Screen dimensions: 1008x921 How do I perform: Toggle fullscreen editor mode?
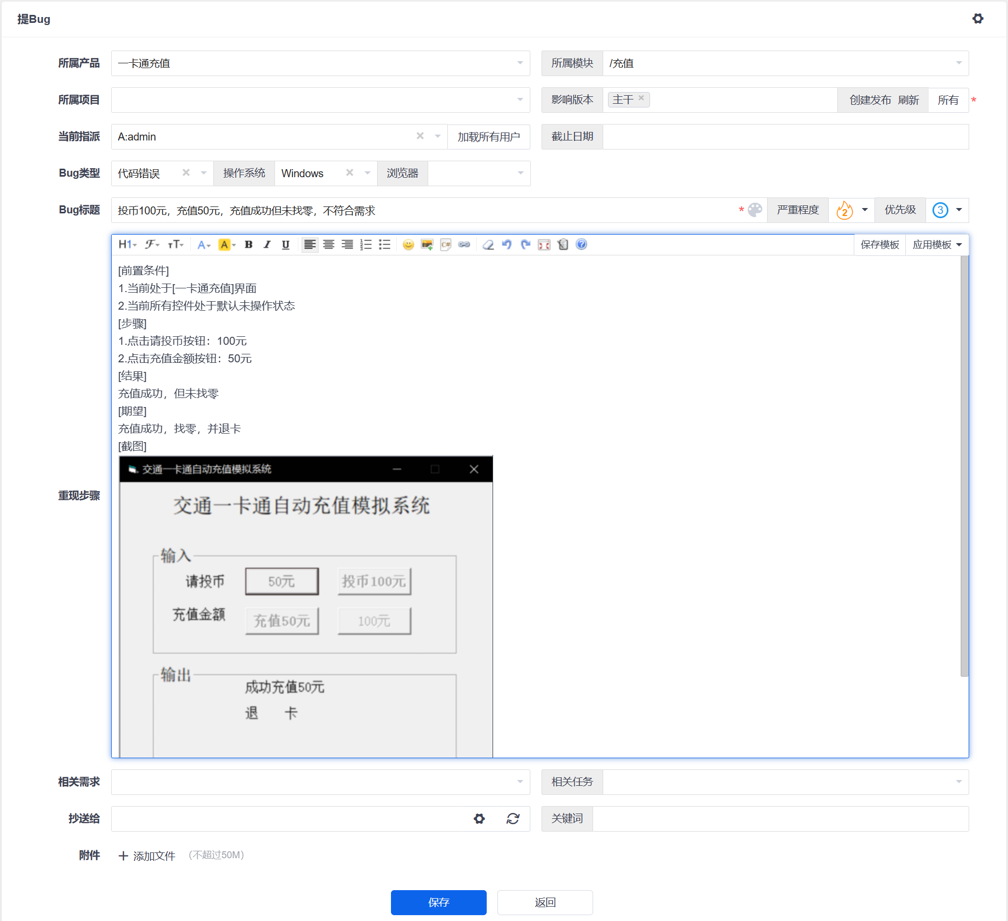[x=544, y=245]
